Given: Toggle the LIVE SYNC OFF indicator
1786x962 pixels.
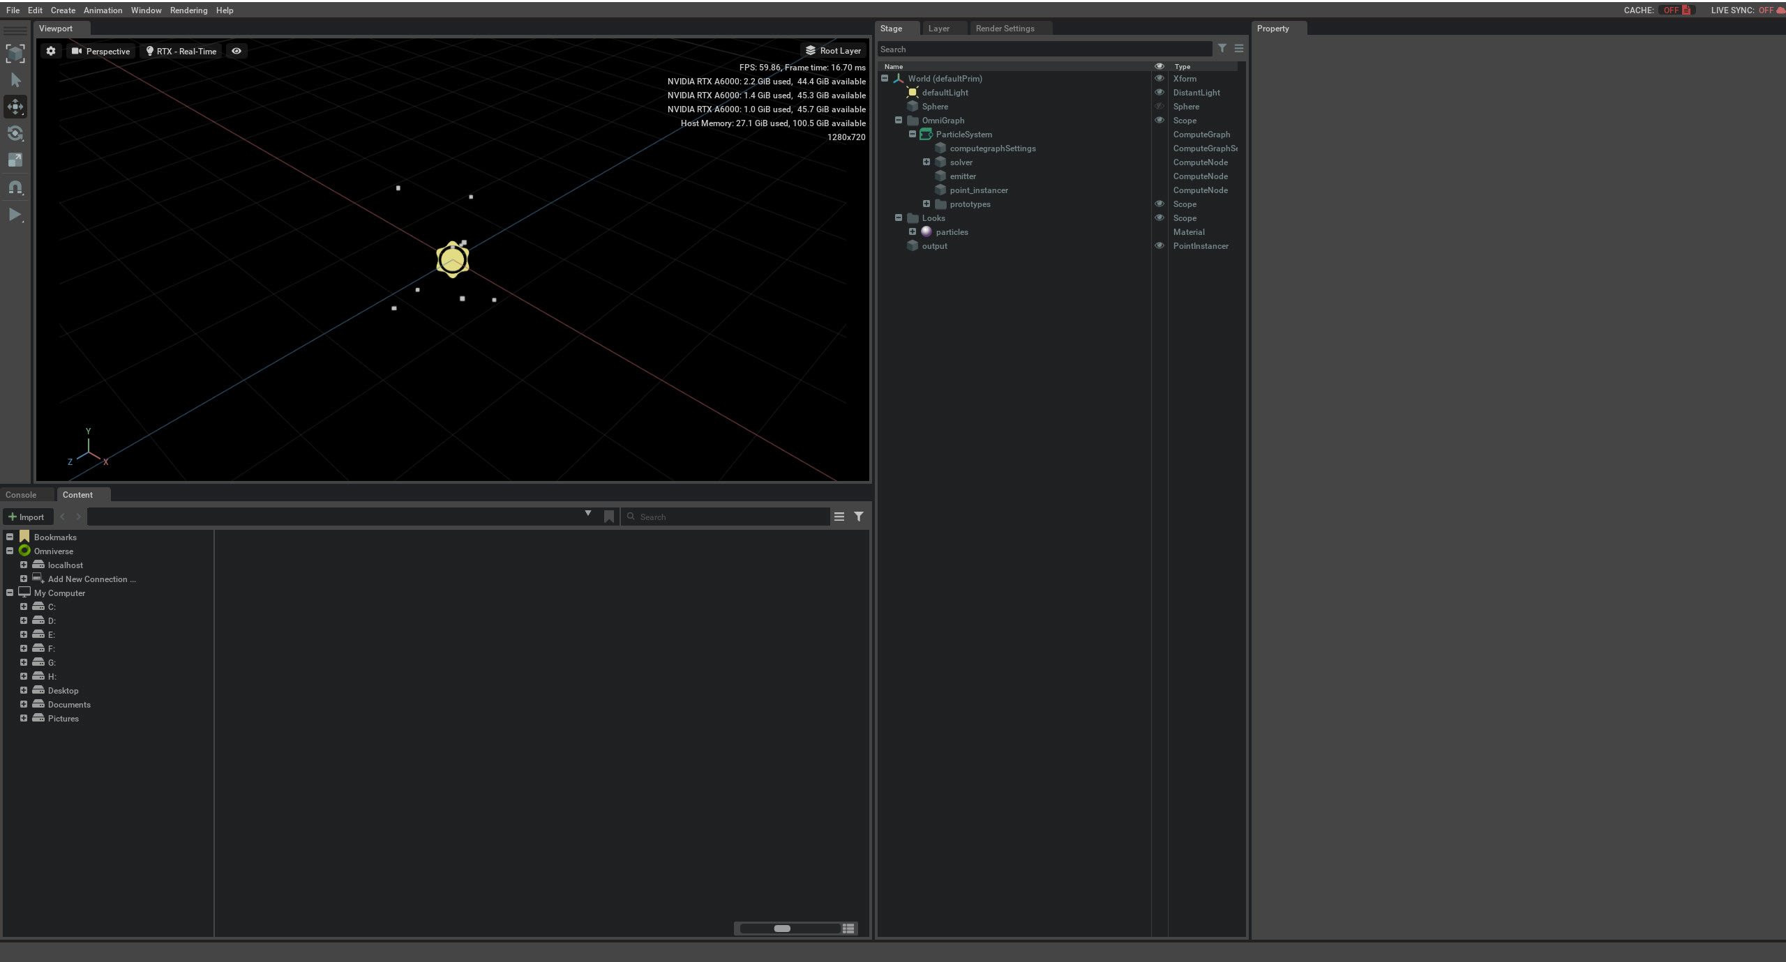Looking at the screenshot, I should pyautogui.click(x=1771, y=10).
